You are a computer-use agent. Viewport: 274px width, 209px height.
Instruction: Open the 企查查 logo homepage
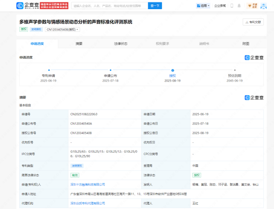28,6
